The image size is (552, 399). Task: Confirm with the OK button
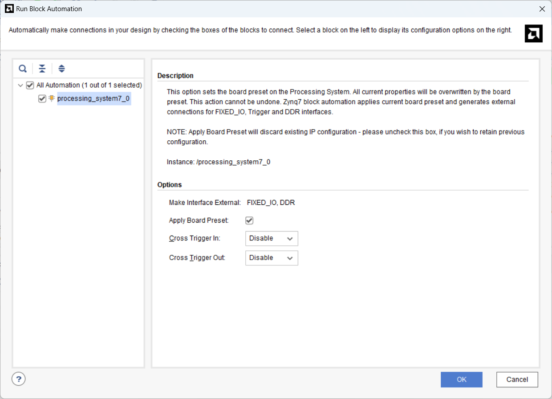click(462, 379)
